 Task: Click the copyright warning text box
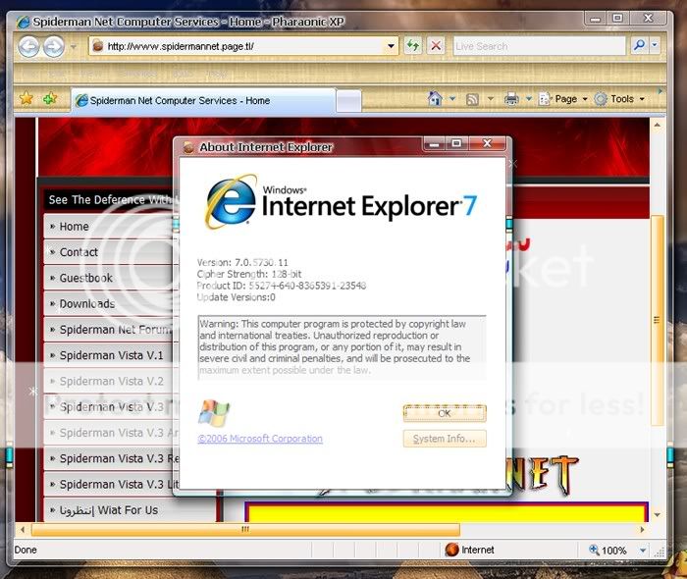tap(342, 347)
